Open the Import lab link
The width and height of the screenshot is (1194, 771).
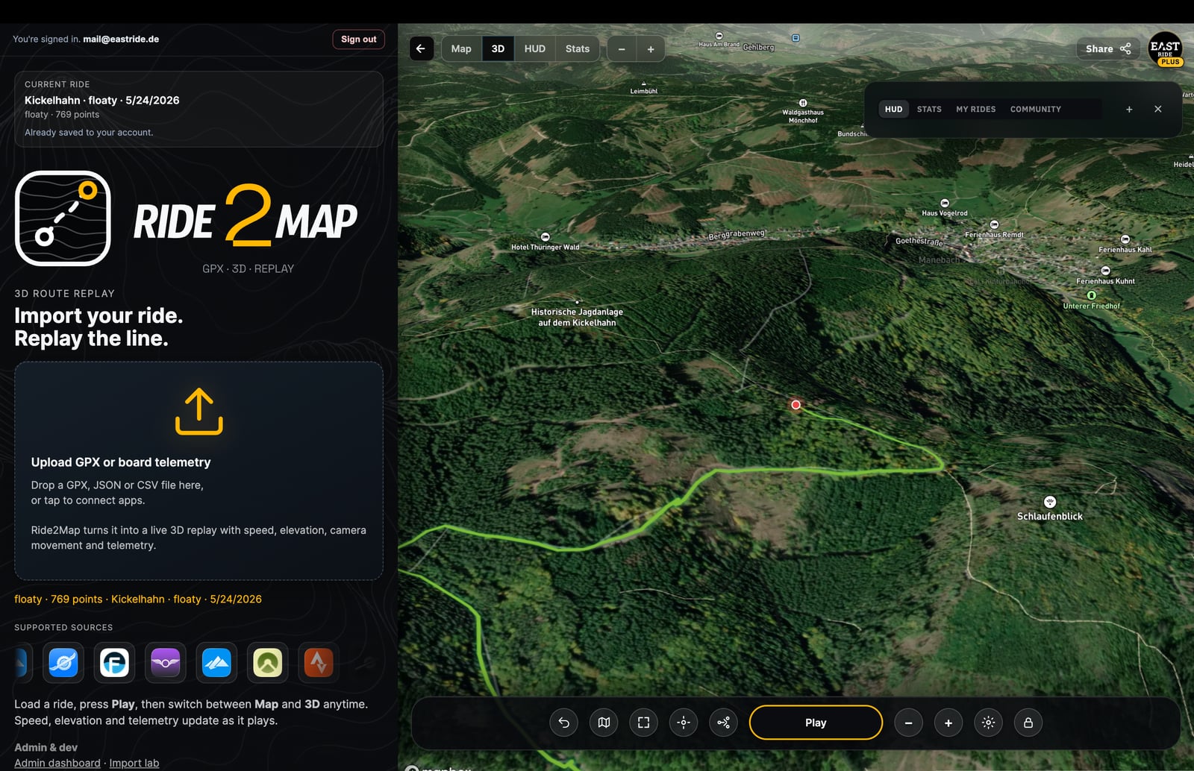(134, 763)
